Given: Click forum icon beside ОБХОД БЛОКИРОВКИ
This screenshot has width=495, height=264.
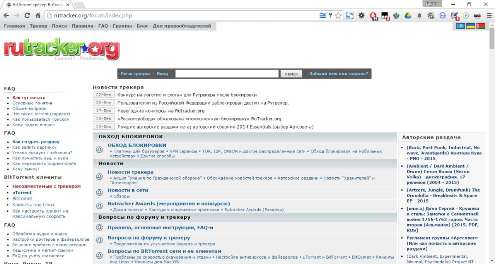Looking at the screenshot, I should (99, 150).
